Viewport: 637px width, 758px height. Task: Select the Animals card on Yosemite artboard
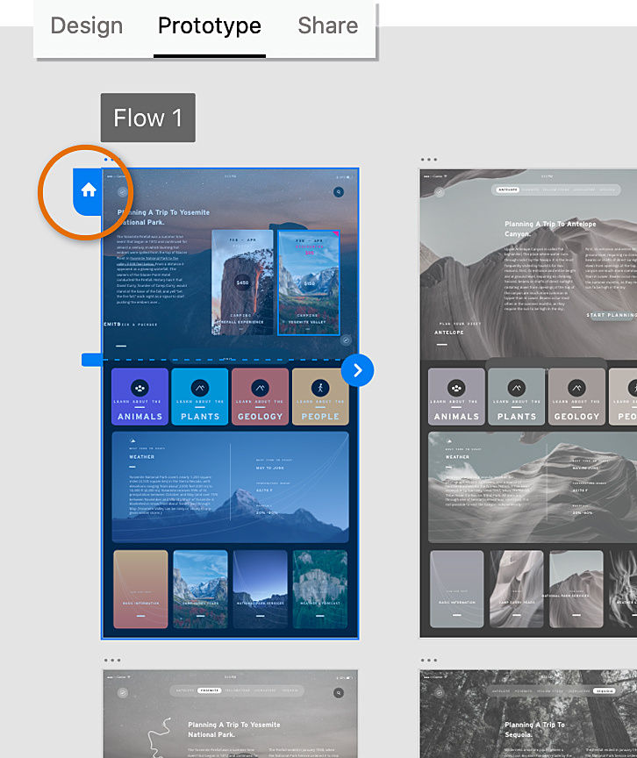point(140,397)
